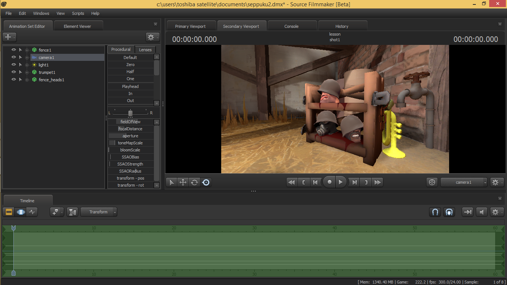Open the viewport gear settings menu
This screenshot has height=285, width=507.
click(497, 182)
